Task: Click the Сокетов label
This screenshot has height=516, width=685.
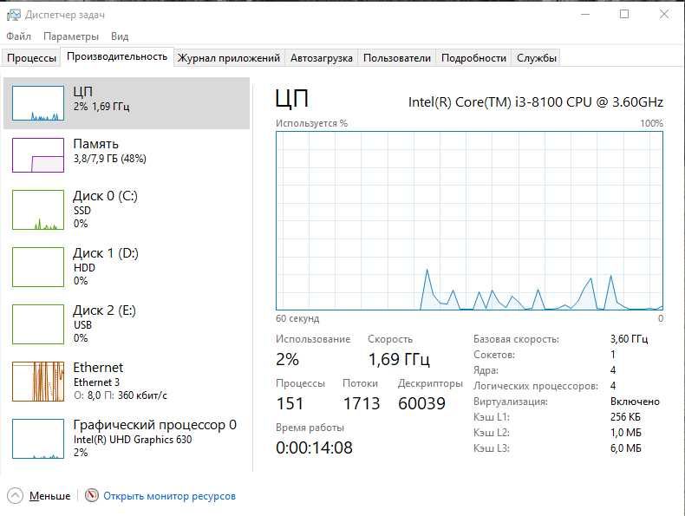Action: tap(494, 355)
